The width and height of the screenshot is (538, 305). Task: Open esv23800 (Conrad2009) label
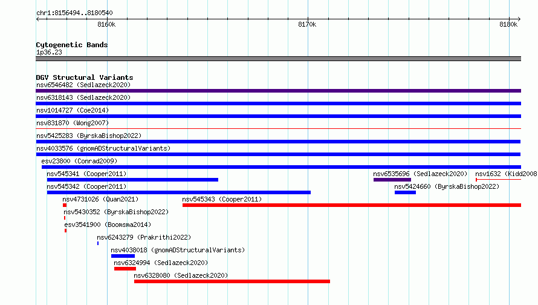79,161
